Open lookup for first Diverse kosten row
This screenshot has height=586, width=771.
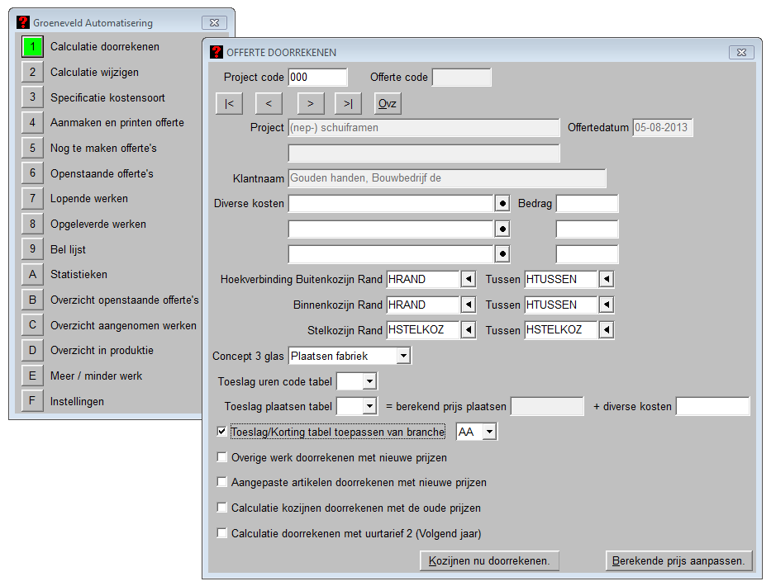502,204
